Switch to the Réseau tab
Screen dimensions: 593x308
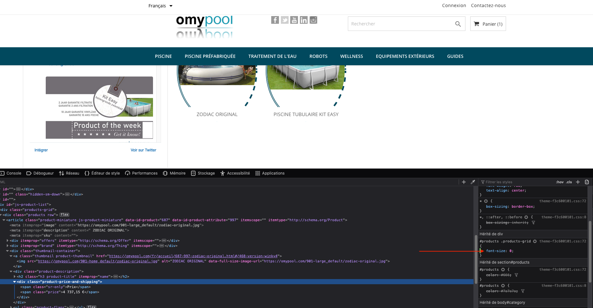[x=69, y=173]
